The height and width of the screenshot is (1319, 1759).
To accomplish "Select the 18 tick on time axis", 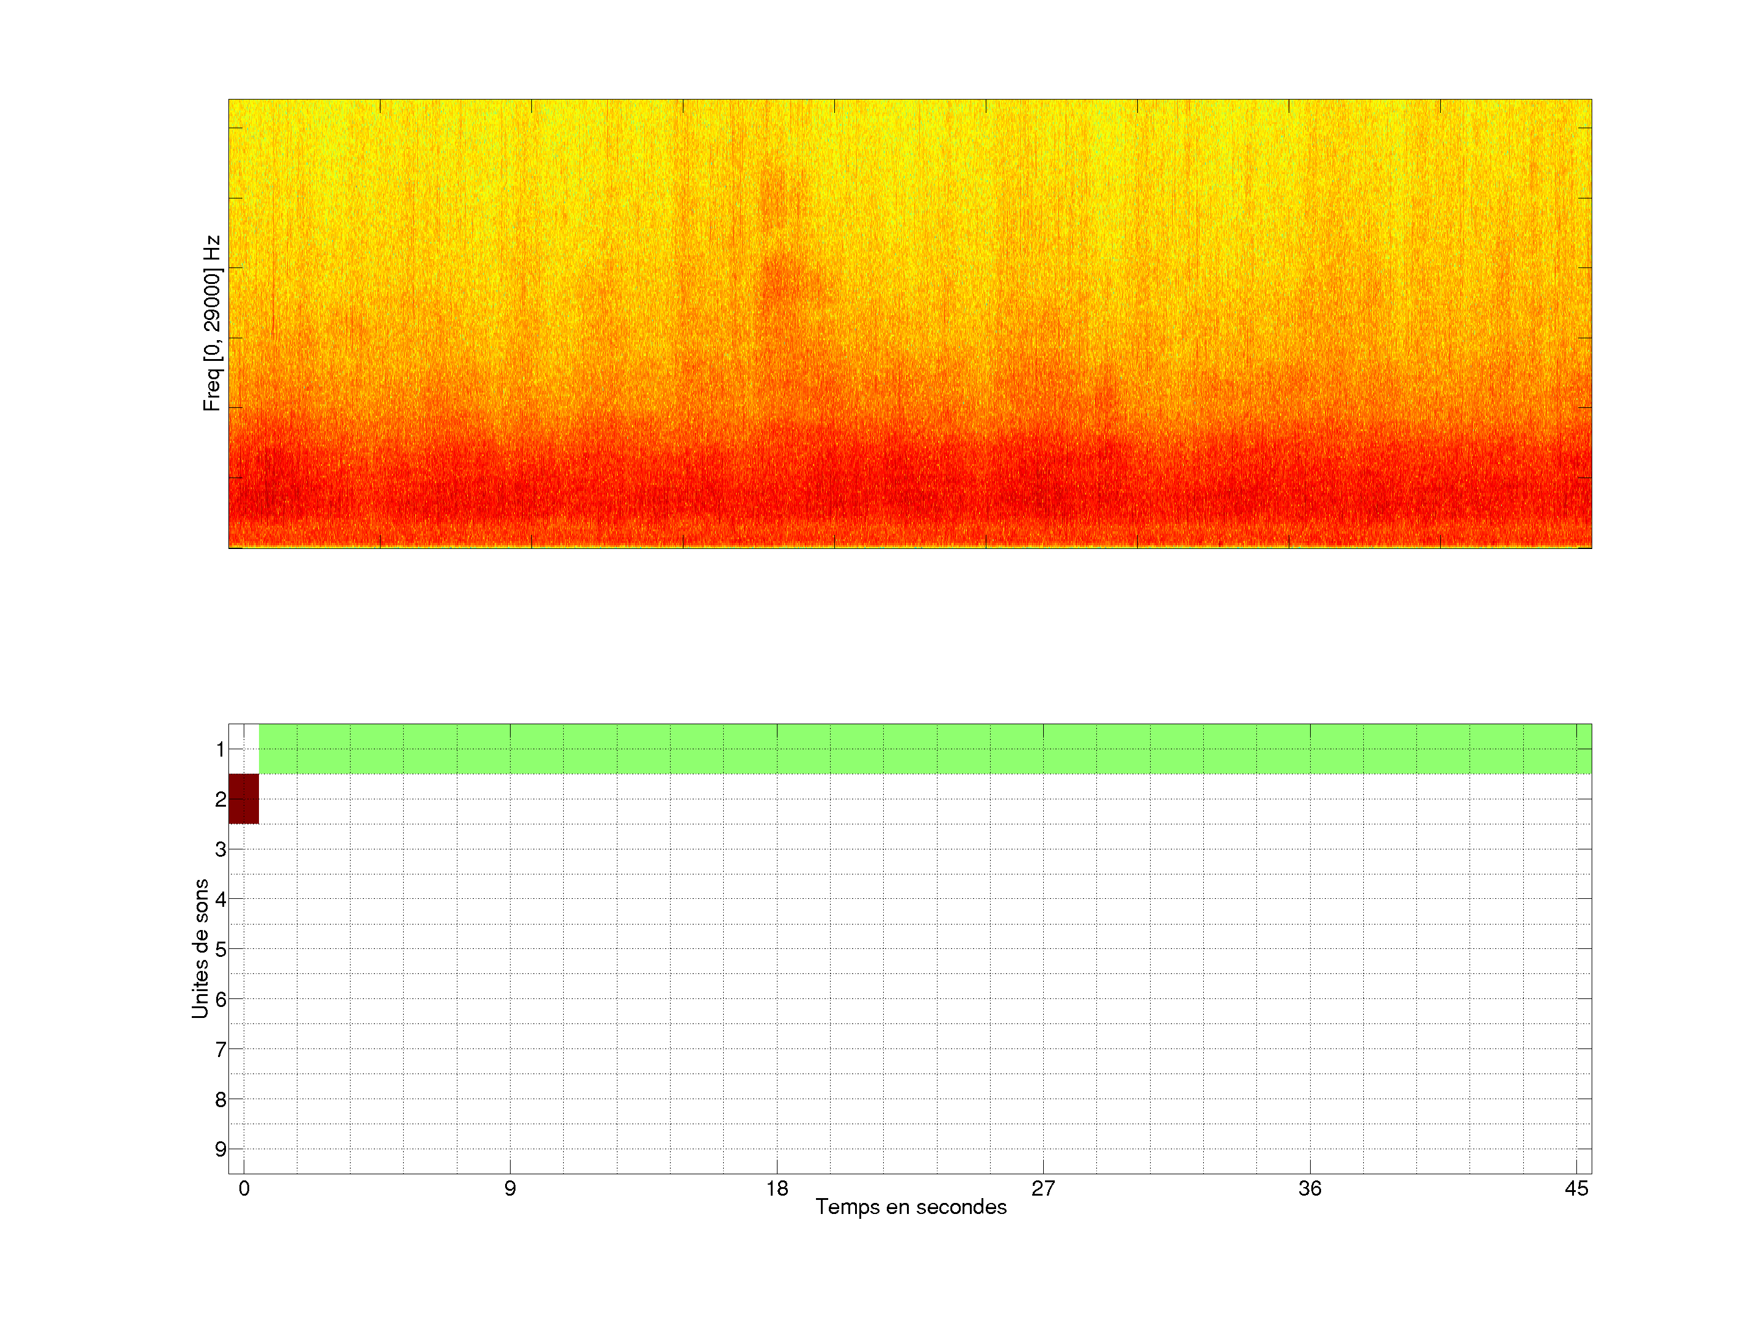I will coord(777,1188).
